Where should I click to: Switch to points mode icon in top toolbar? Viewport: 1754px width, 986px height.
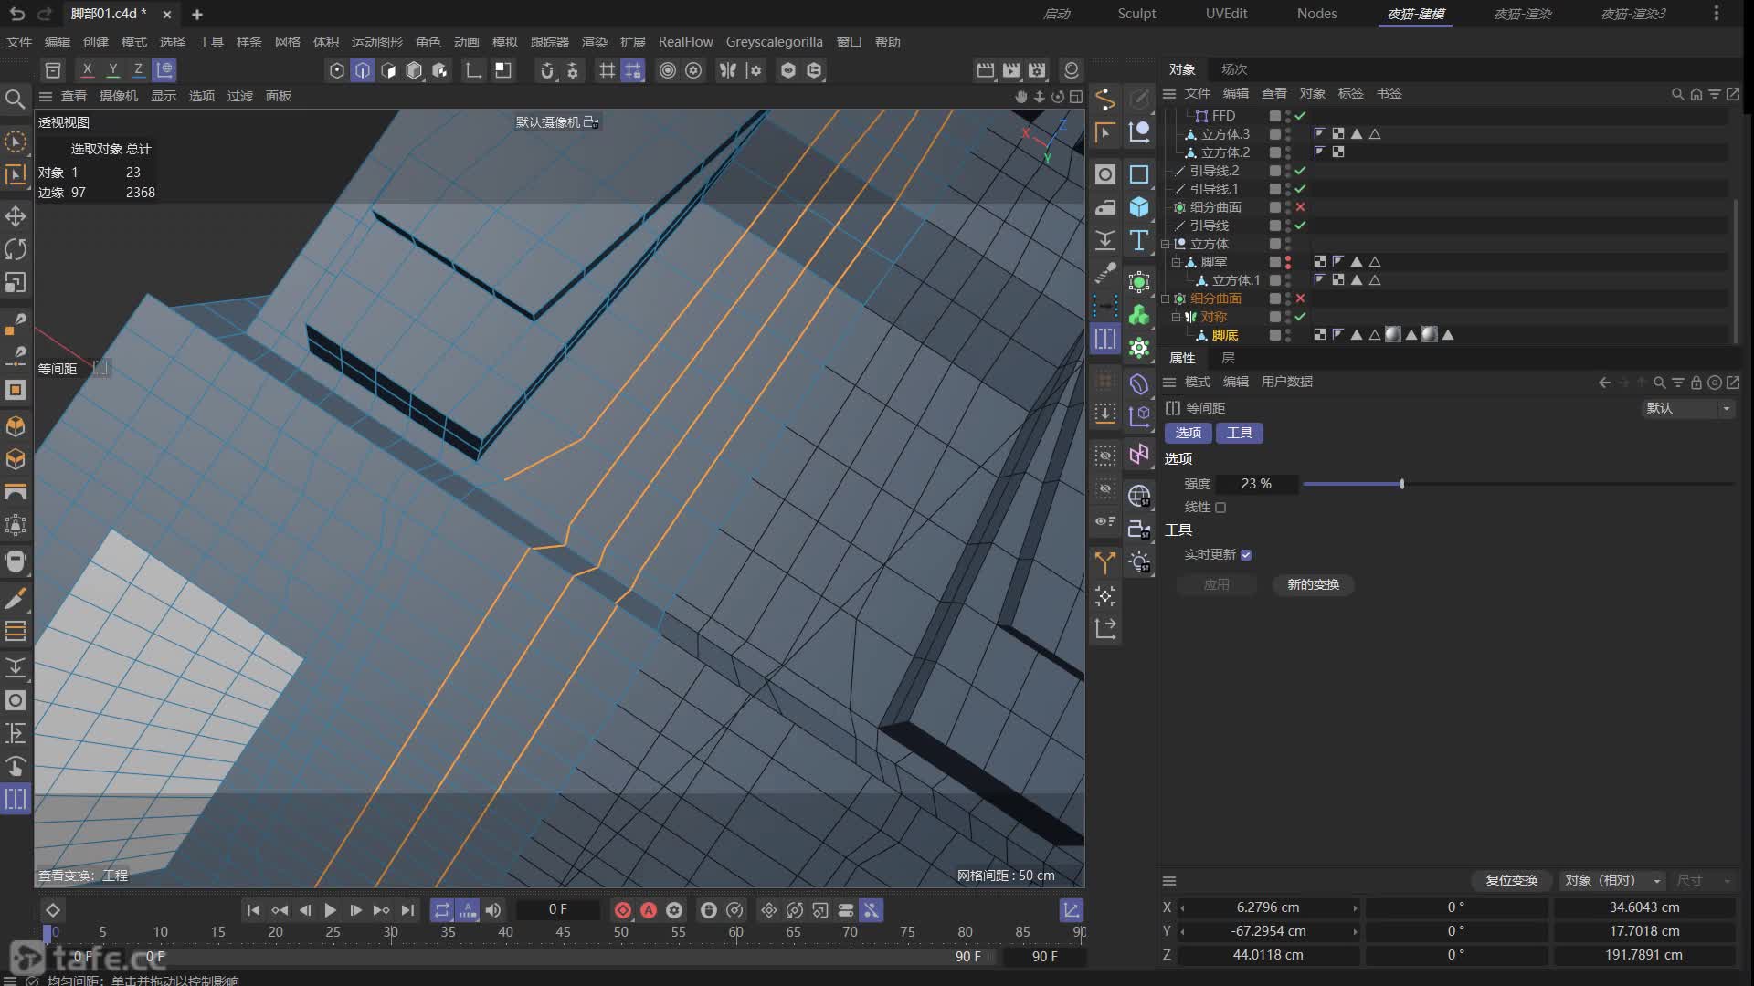point(337,70)
